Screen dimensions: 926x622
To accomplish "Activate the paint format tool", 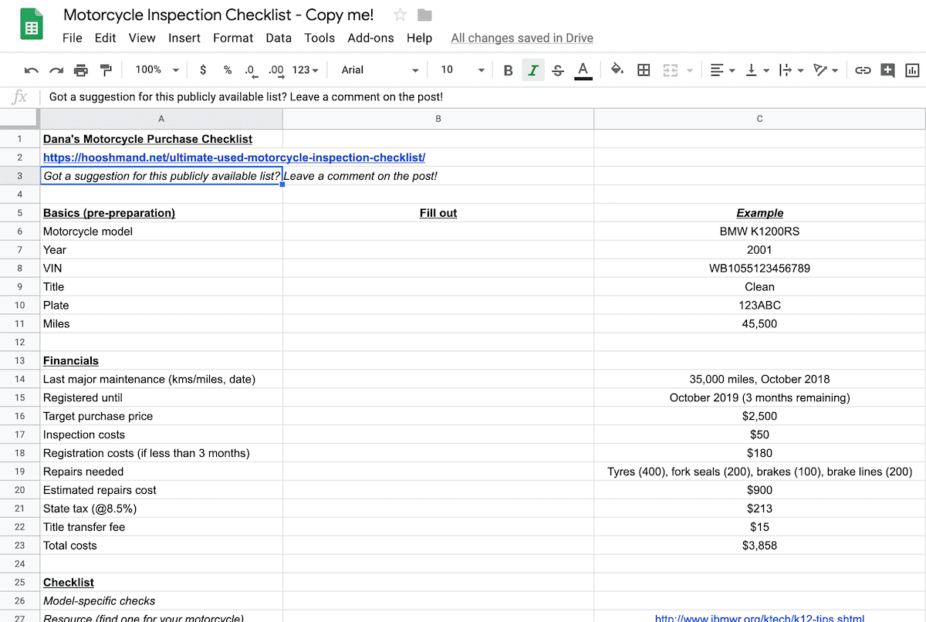I will pos(106,70).
